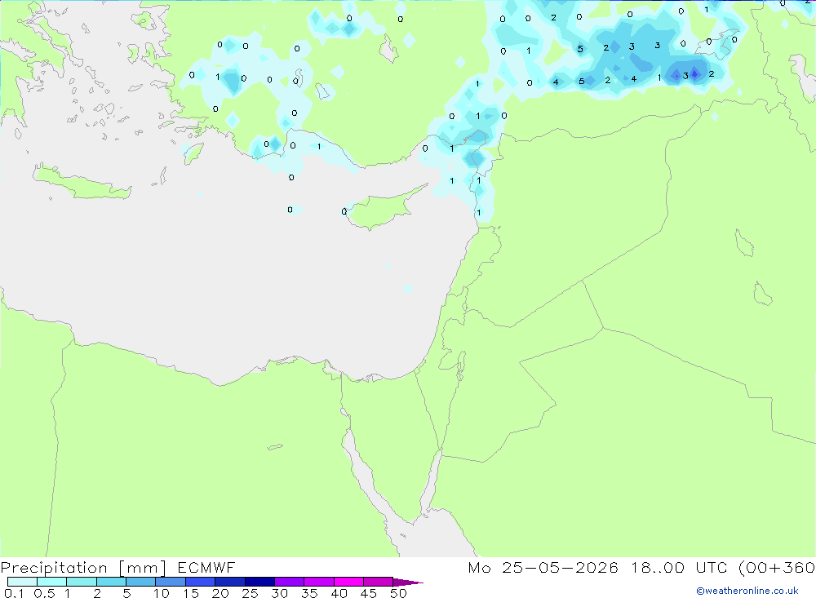Click the "ECMWF" model label
The width and height of the screenshot is (816, 598).
click(206, 567)
